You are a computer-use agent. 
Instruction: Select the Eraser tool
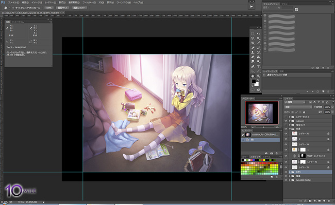(253, 57)
